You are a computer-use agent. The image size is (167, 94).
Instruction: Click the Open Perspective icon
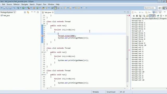160,8
